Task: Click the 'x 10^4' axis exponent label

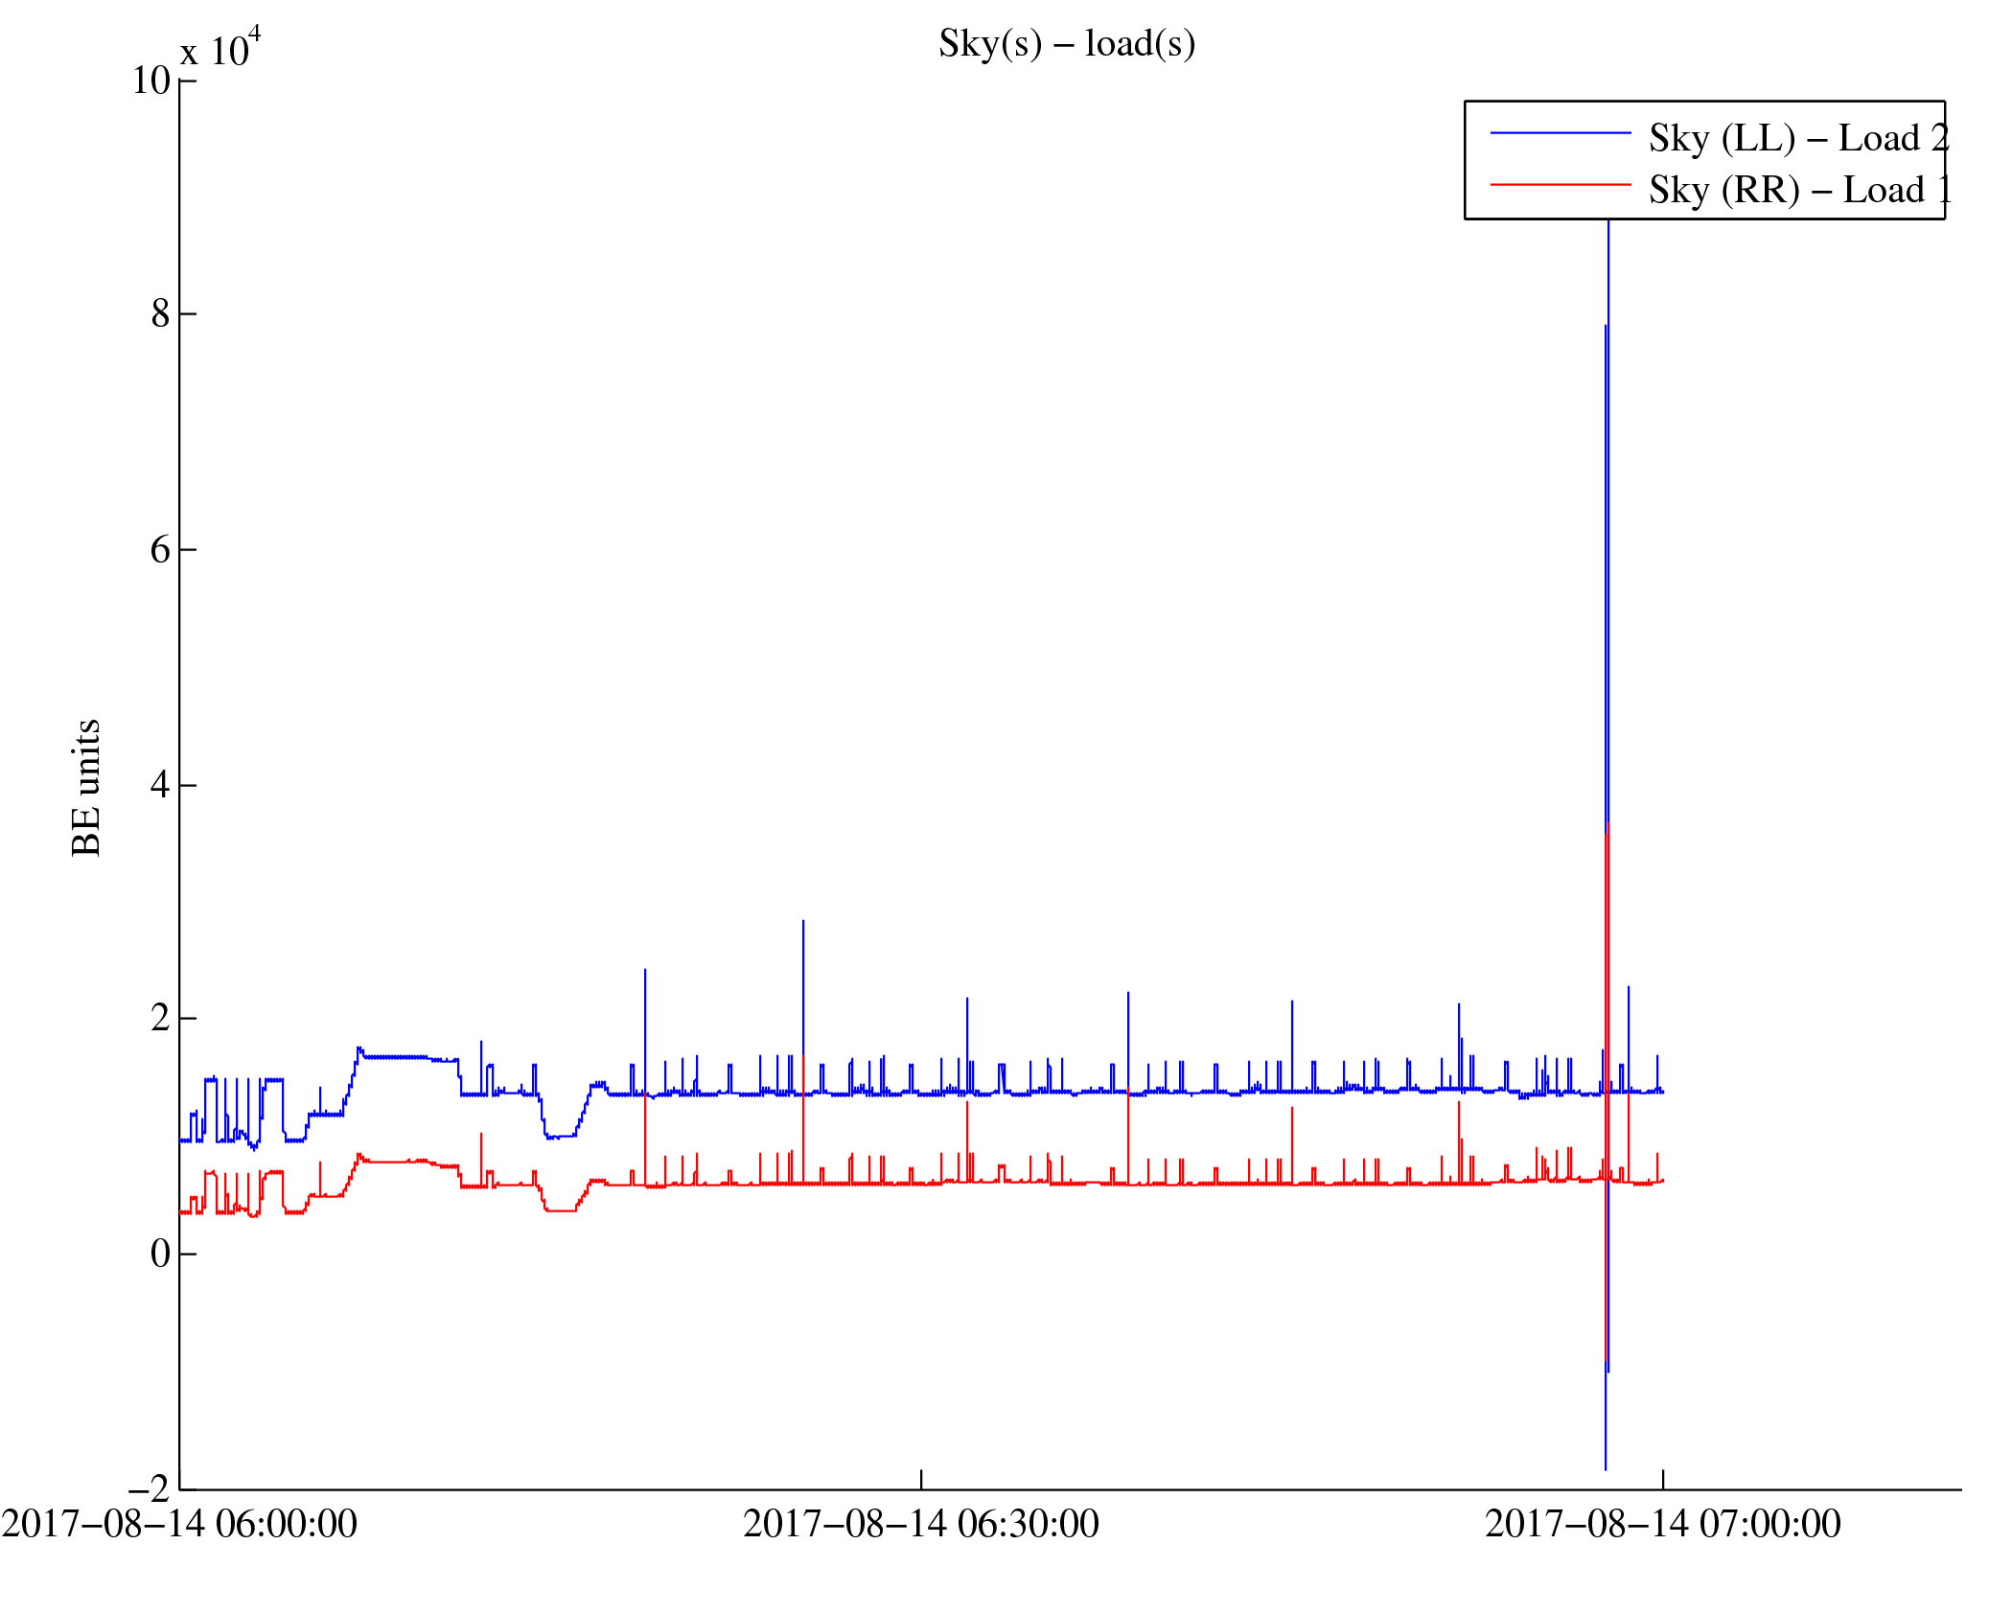Action: coord(220,48)
